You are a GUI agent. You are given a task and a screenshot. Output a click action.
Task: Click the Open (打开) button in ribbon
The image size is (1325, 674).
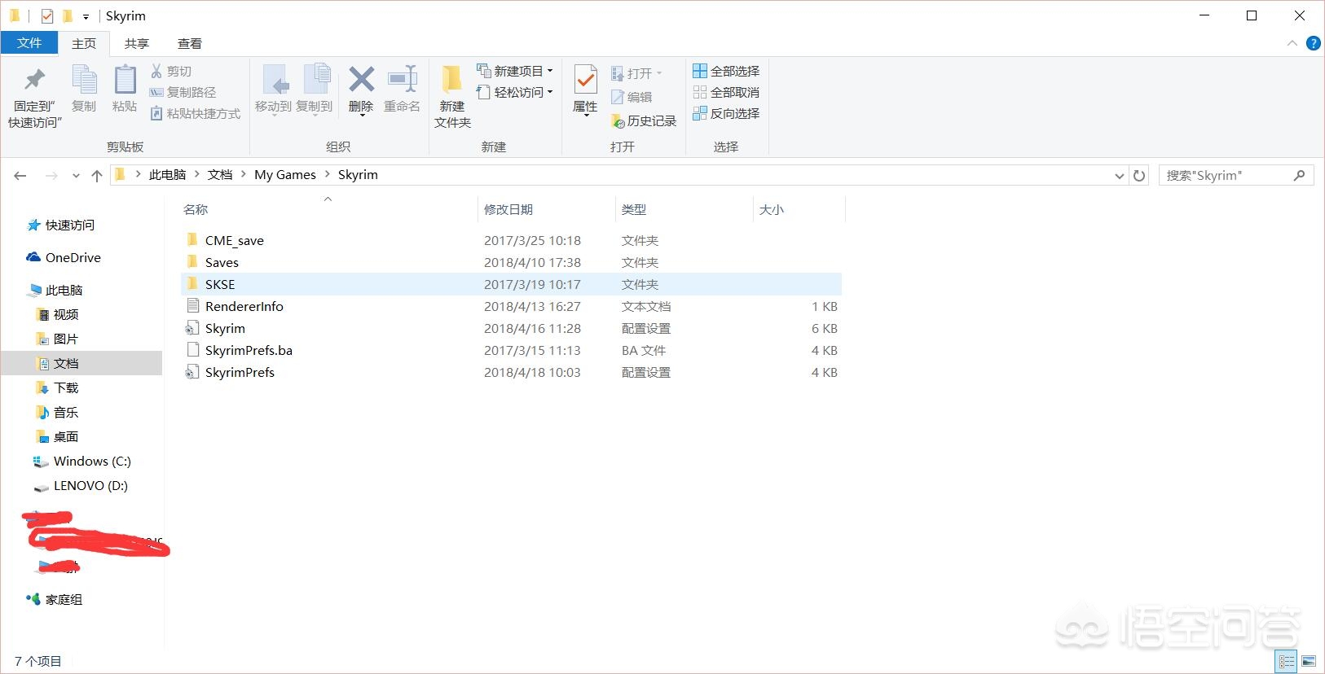point(637,73)
